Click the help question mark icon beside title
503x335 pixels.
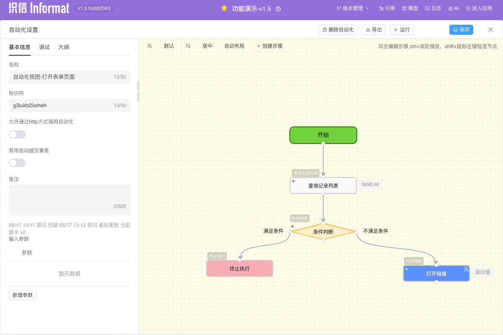click(278, 9)
